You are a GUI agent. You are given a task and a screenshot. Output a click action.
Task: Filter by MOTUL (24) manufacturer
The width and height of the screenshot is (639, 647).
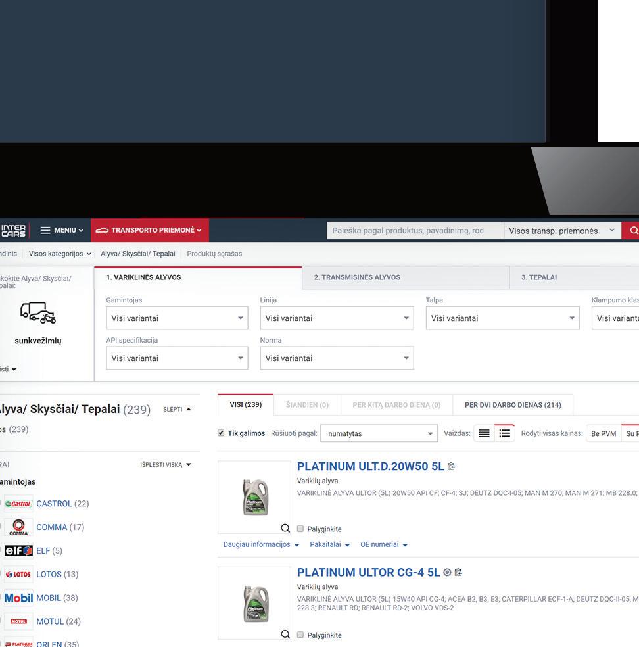click(58, 621)
